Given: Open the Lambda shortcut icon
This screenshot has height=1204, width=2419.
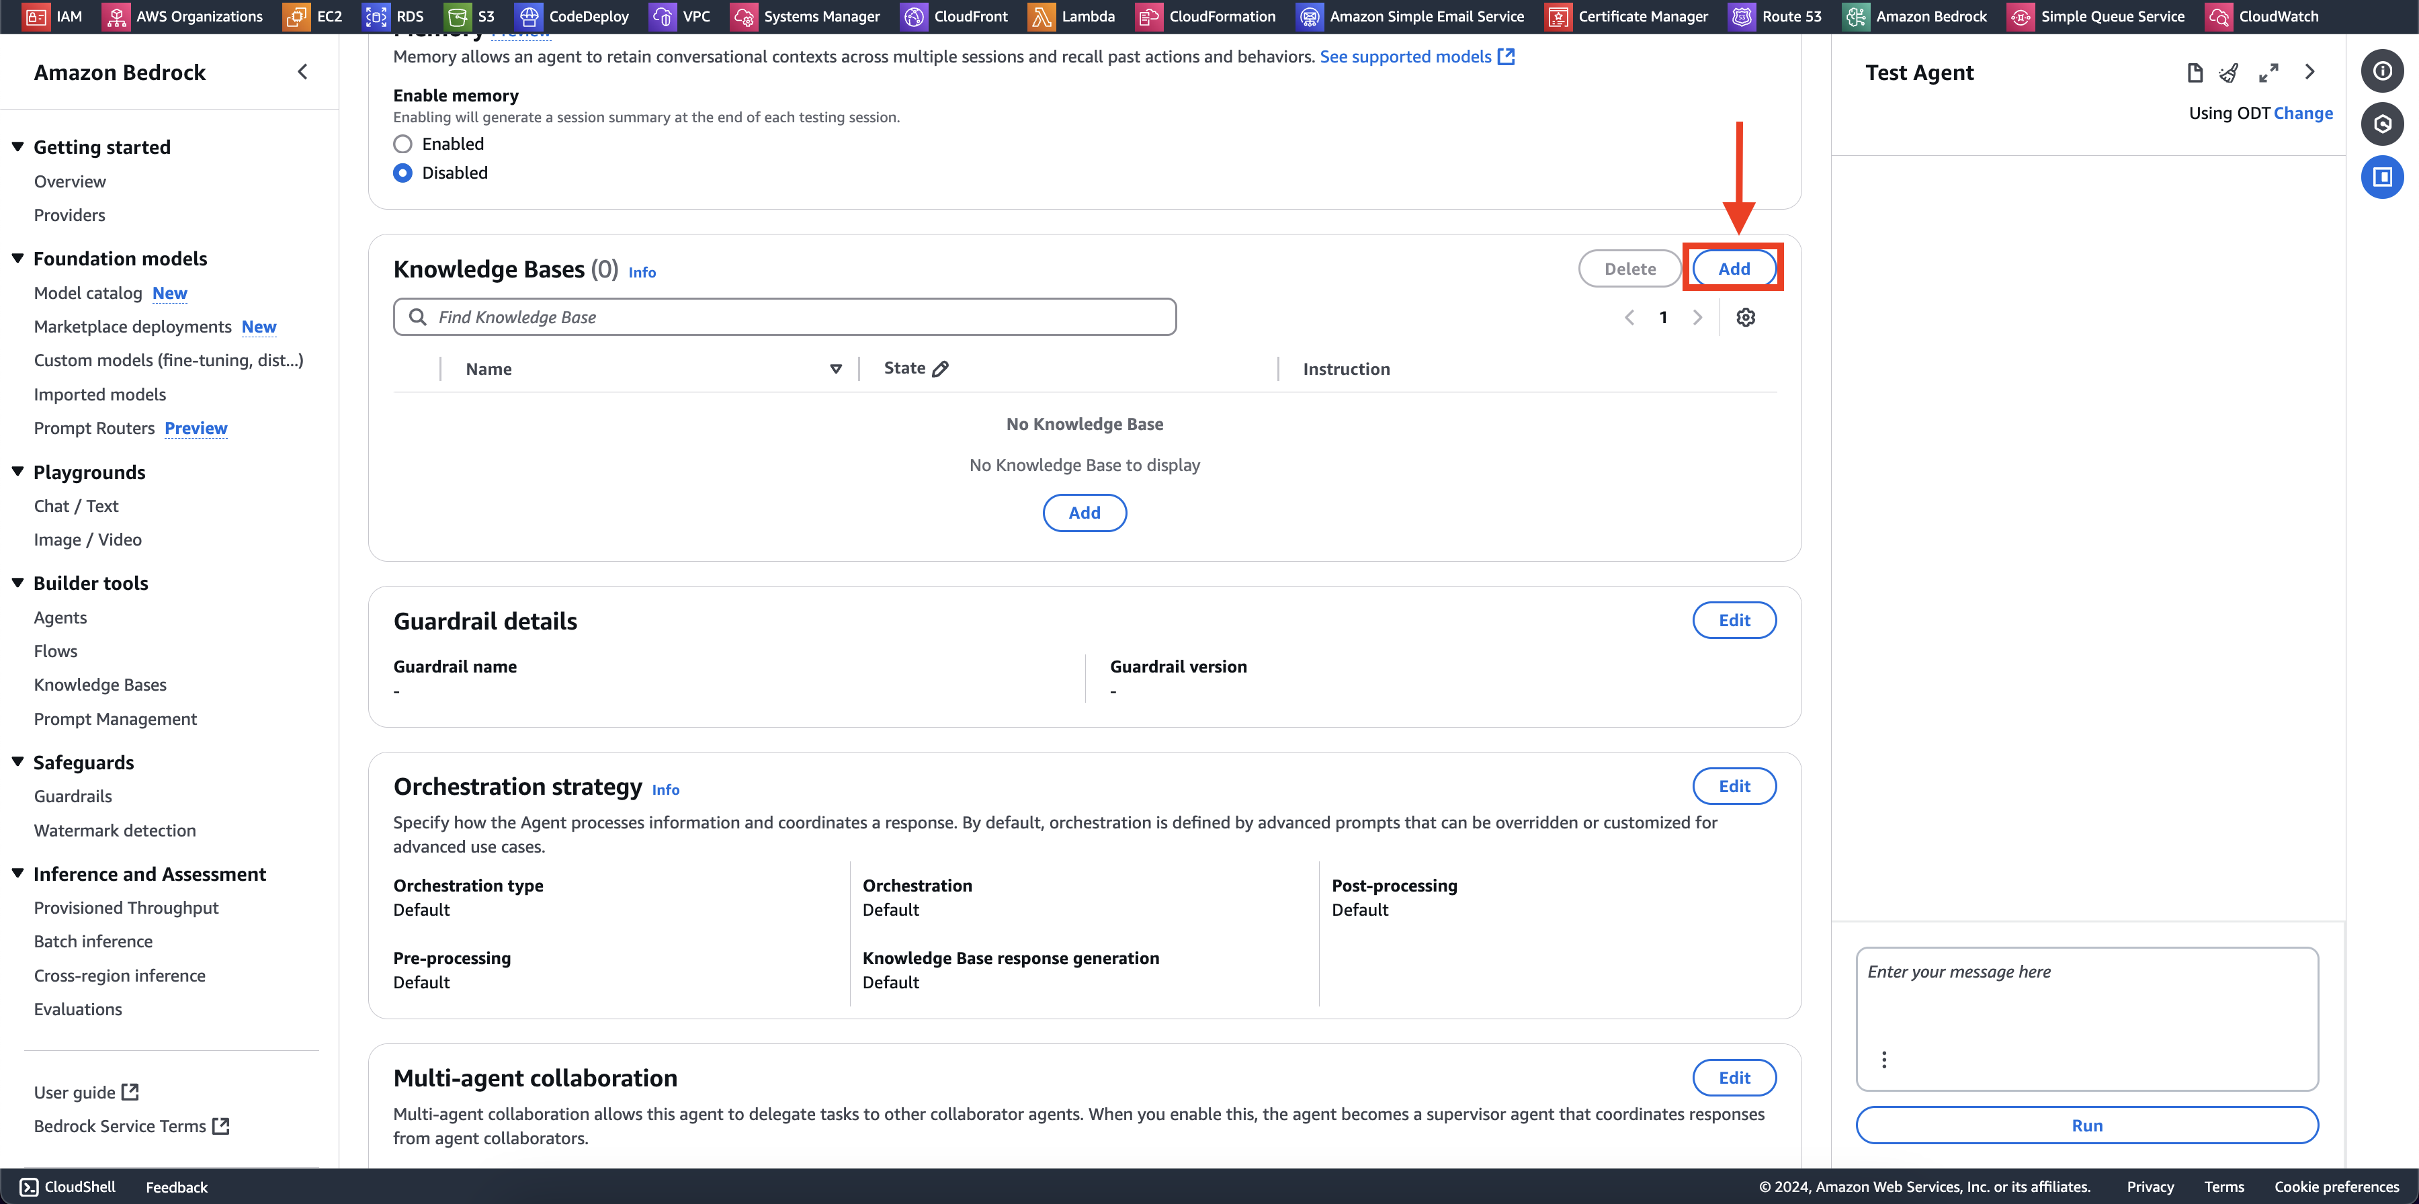Looking at the screenshot, I should (x=1040, y=16).
